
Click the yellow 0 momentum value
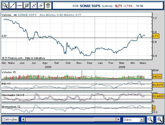point(154,108)
